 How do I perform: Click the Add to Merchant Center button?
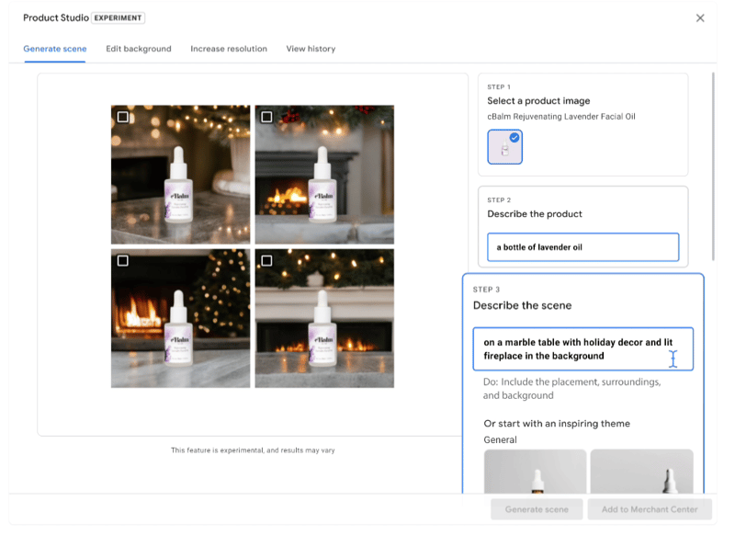tap(650, 509)
